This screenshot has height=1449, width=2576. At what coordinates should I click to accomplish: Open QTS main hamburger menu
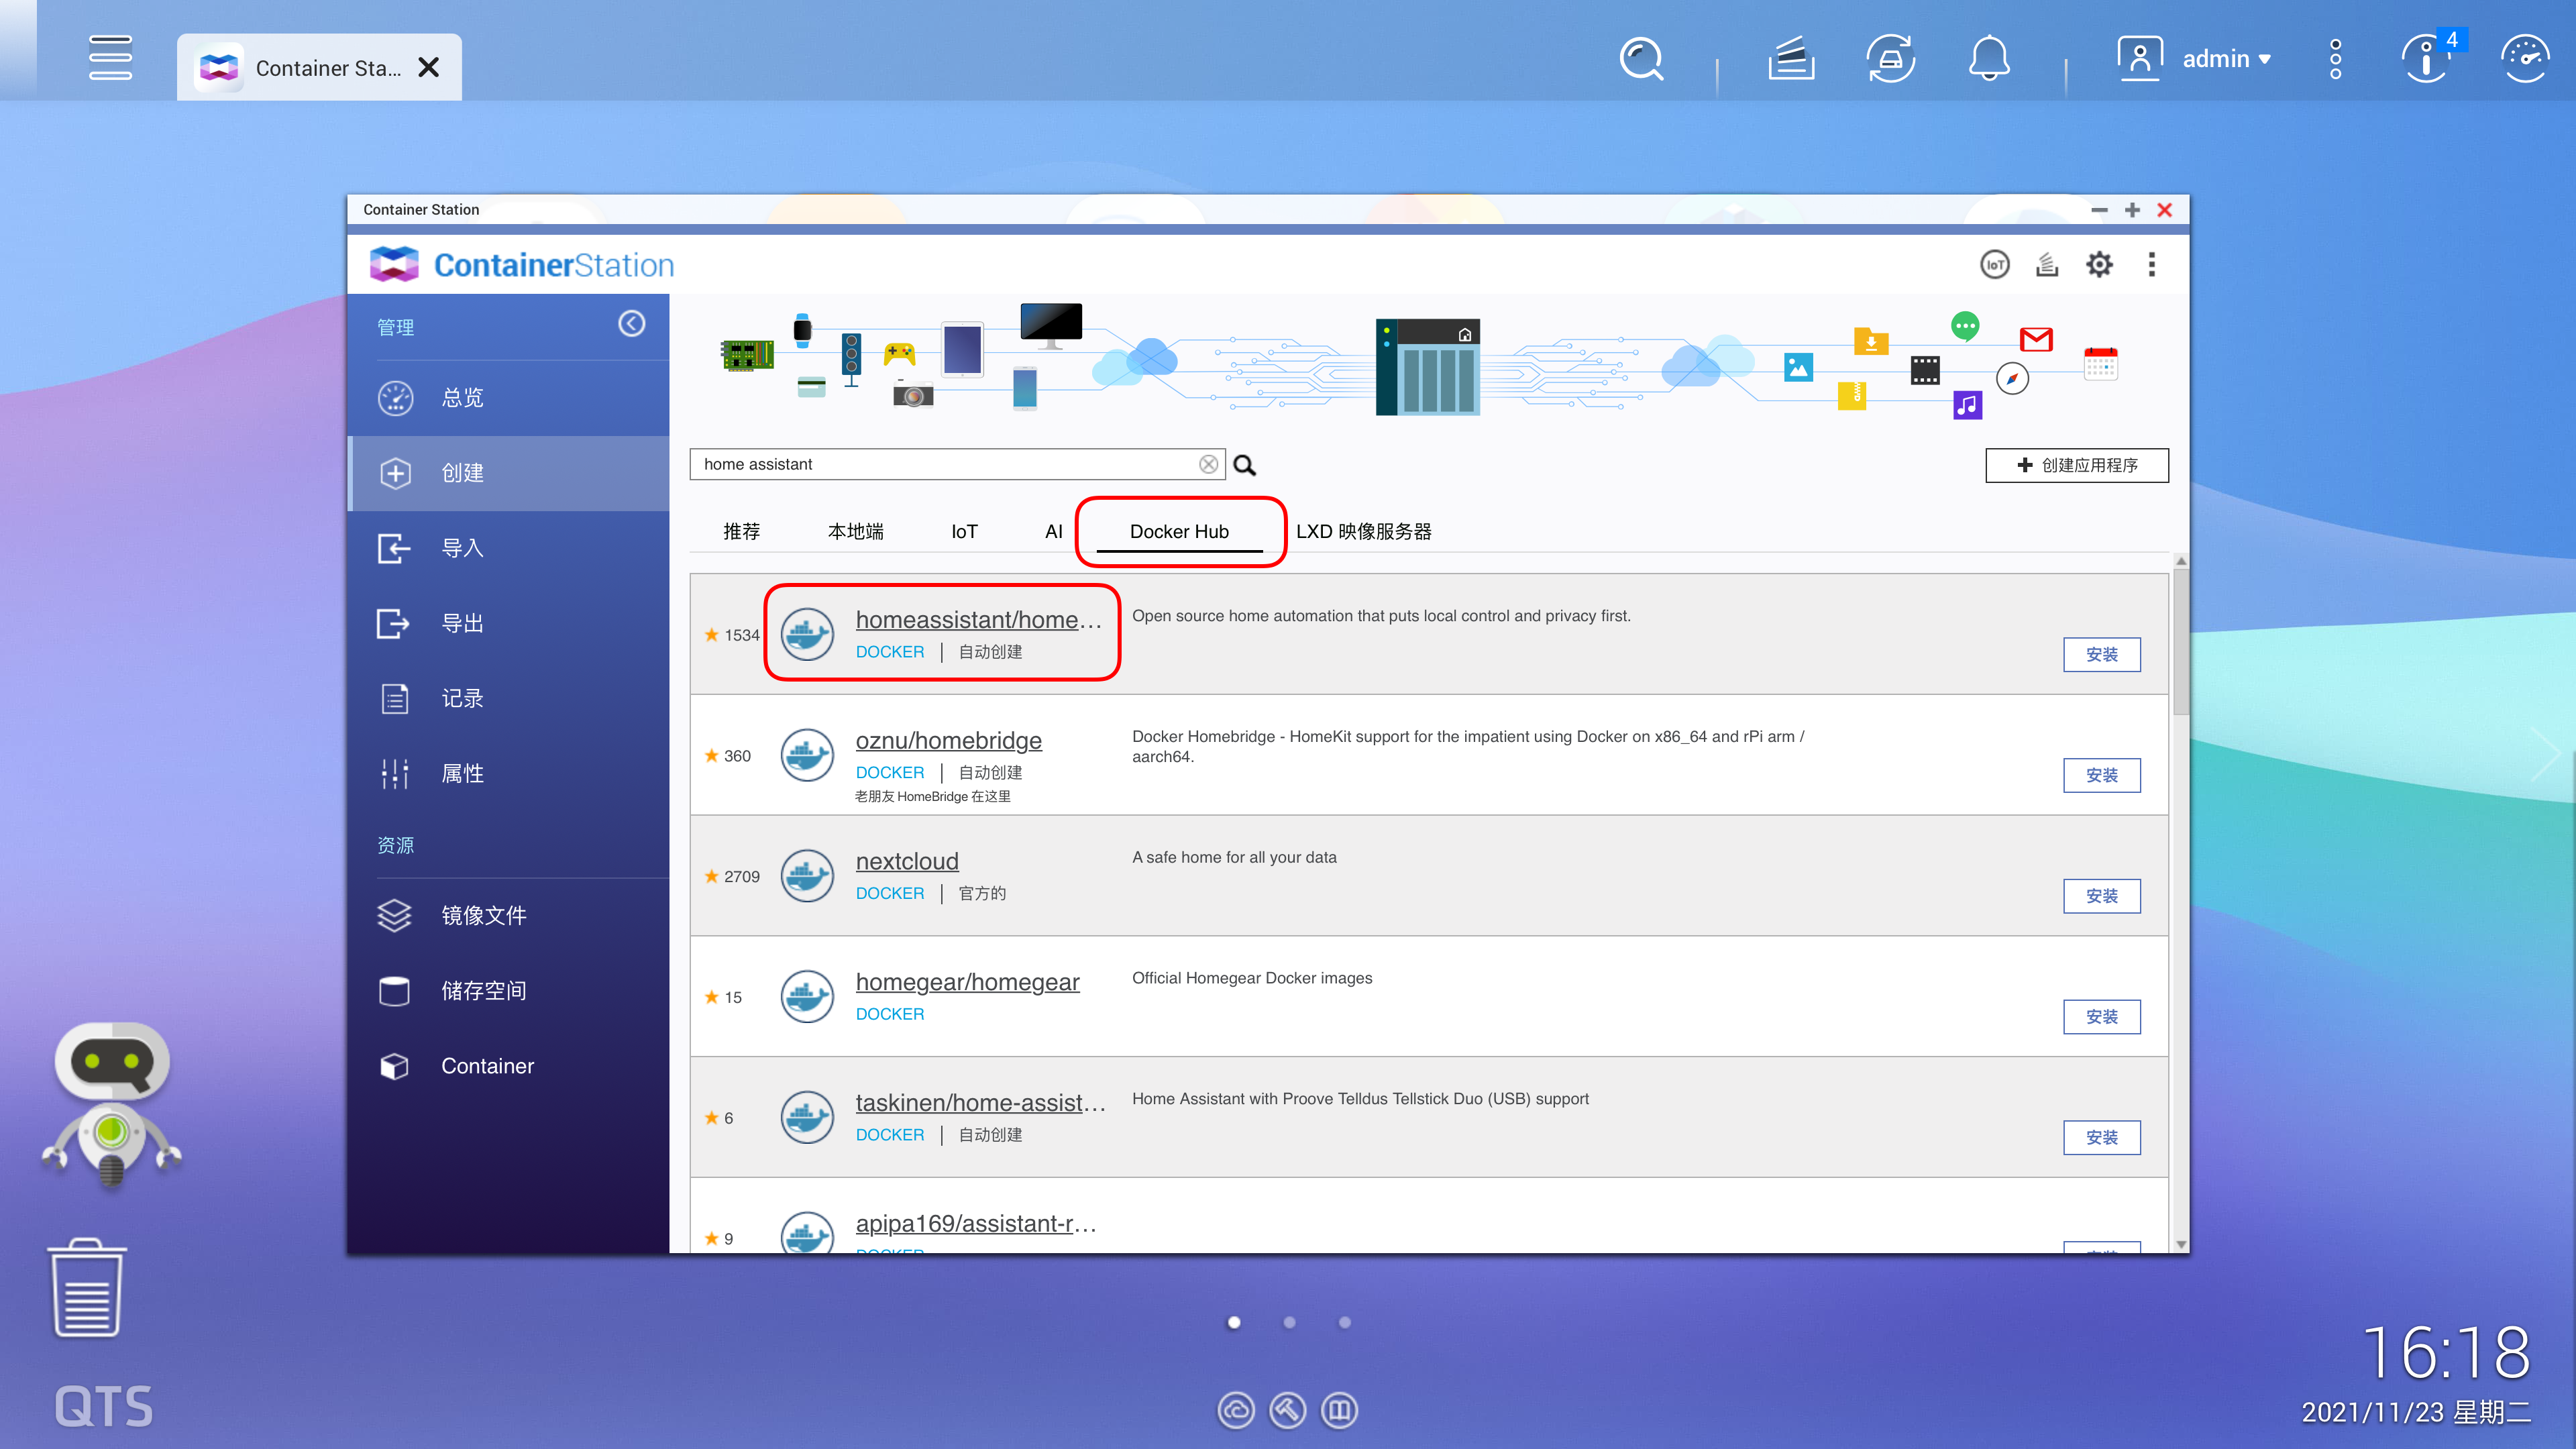tap(110, 58)
